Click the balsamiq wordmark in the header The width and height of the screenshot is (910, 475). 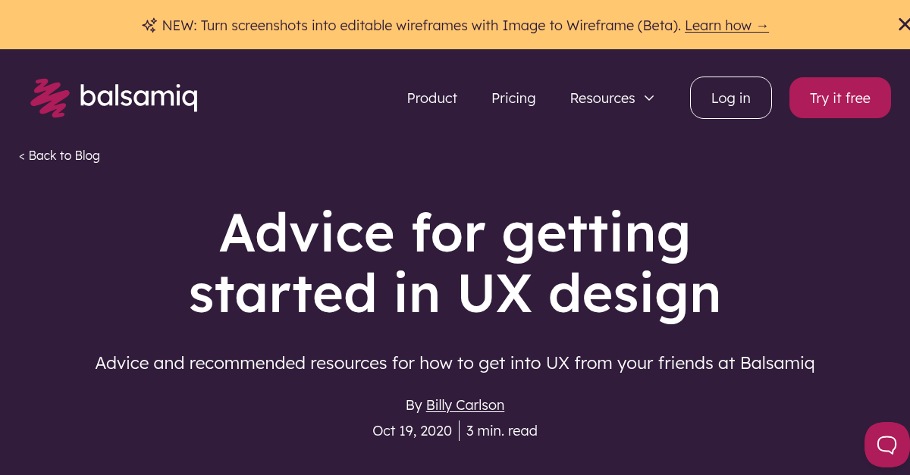(x=140, y=97)
